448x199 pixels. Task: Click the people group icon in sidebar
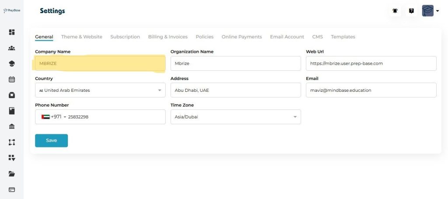(x=12, y=48)
